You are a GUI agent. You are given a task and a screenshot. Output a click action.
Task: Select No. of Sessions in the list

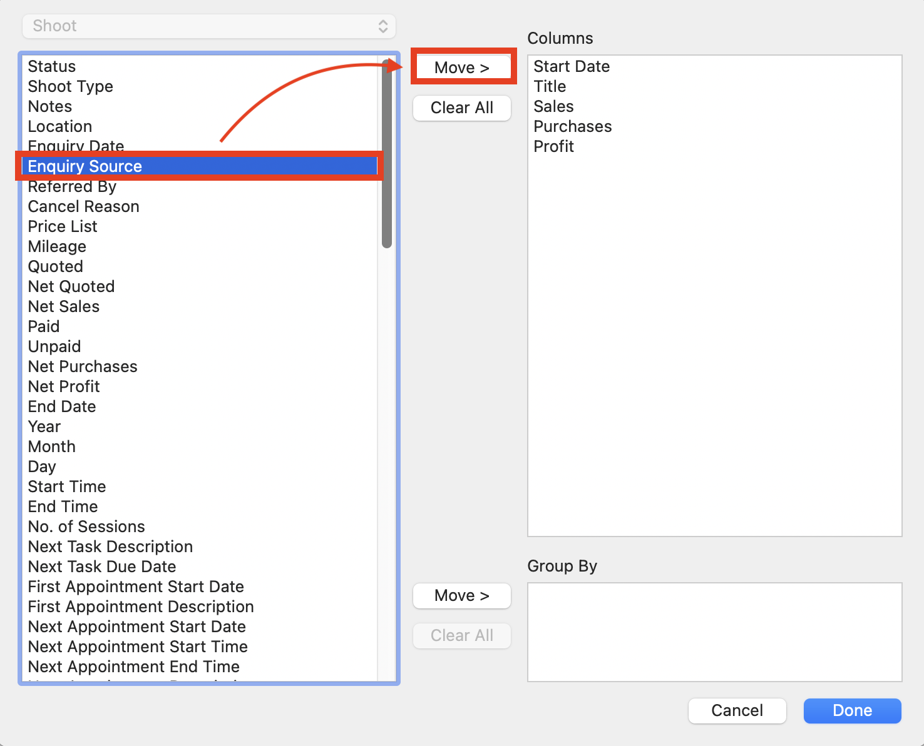tap(86, 527)
